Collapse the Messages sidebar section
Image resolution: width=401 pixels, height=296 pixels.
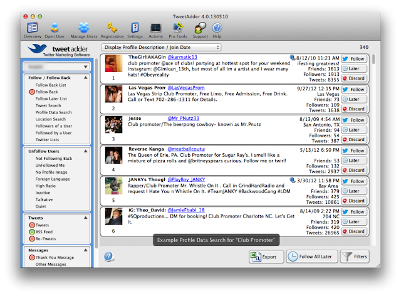(x=86, y=250)
